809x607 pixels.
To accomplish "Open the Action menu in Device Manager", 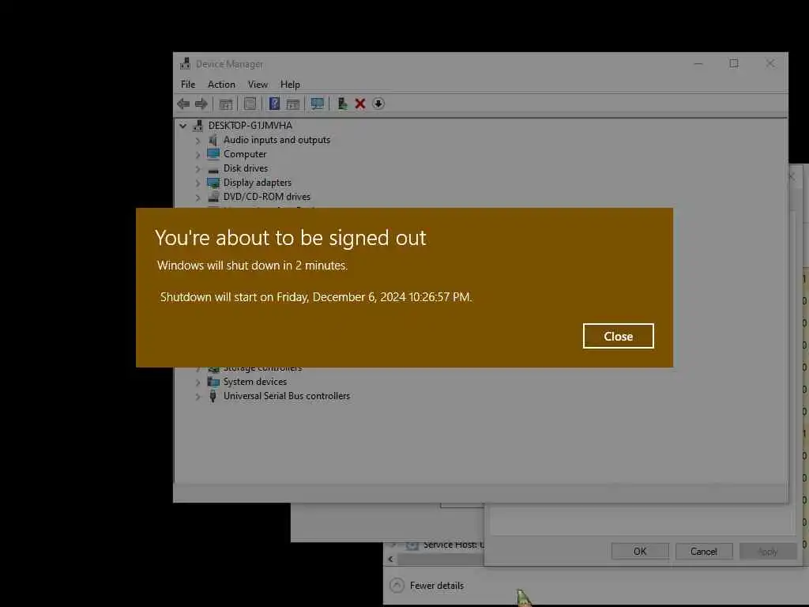I will click(x=221, y=84).
